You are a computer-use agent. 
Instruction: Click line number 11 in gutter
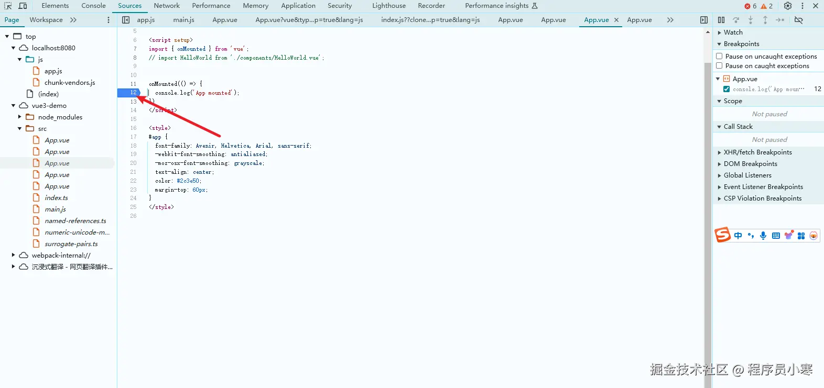coord(133,84)
